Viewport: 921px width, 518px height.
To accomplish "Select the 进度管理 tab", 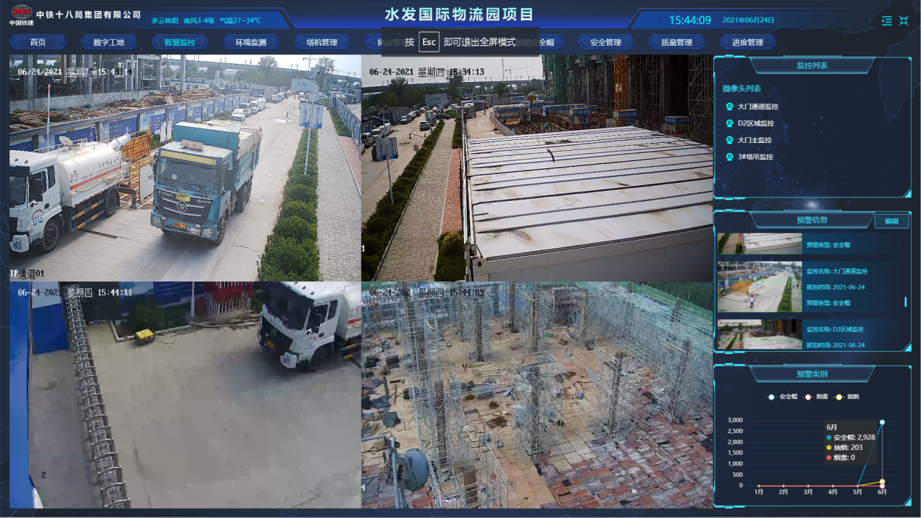I will point(747,42).
